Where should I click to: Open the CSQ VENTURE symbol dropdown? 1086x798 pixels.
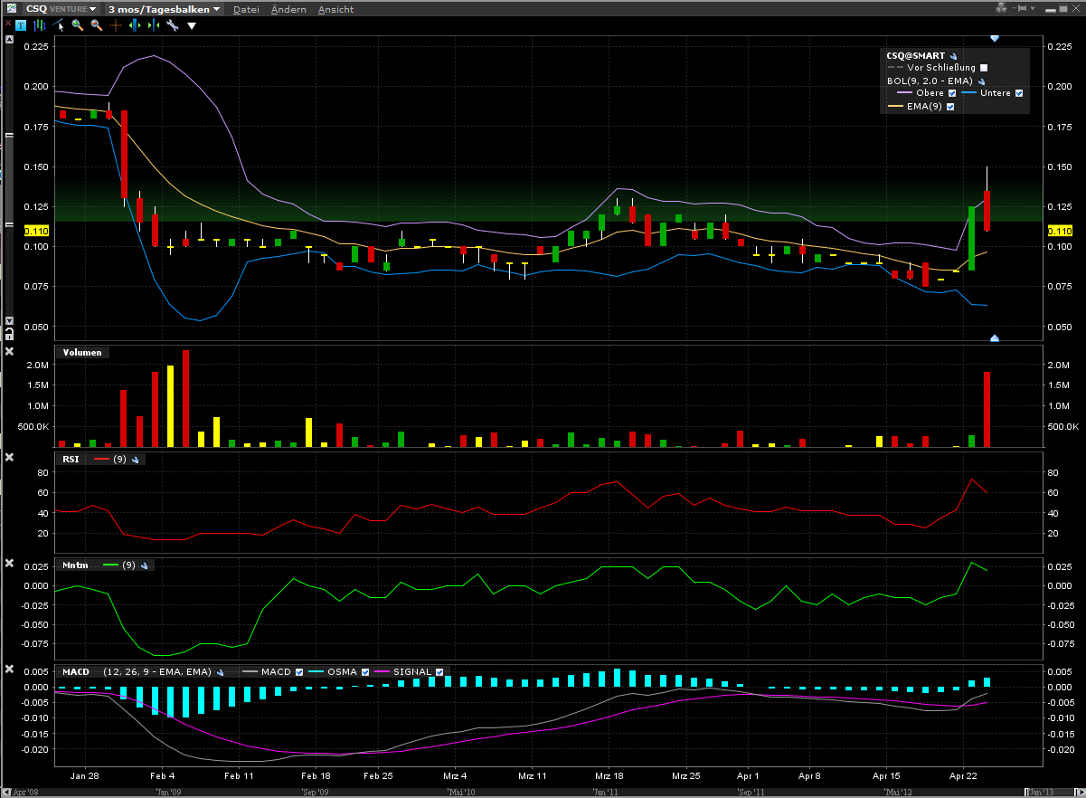61,9
